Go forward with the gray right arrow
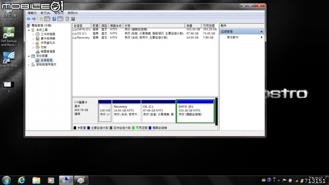 (34, 19)
